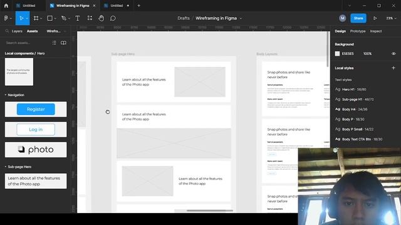Select the Pen tool
Viewport: 401px width, 225px height.
(64, 18)
